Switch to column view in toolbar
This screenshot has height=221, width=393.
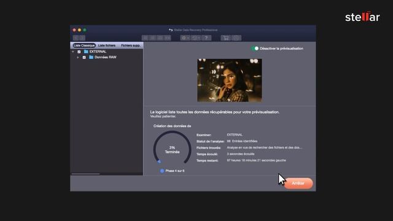point(160,38)
